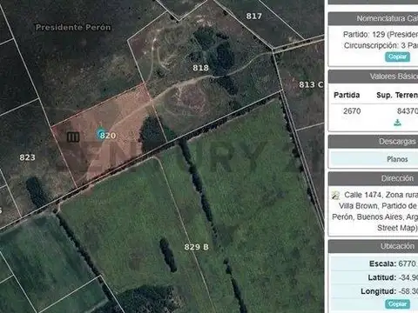Click the grid icon inside the highlighted parcel
The image size is (418, 313).
[x=73, y=137]
